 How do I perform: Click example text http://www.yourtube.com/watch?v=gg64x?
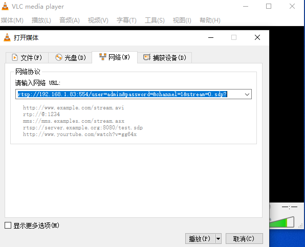click(x=80, y=134)
